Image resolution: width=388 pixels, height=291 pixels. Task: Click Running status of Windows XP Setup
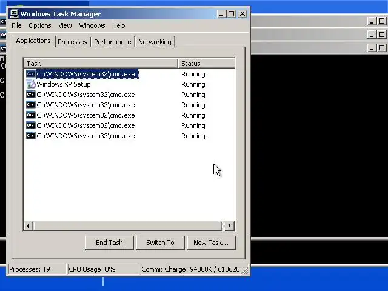193,84
